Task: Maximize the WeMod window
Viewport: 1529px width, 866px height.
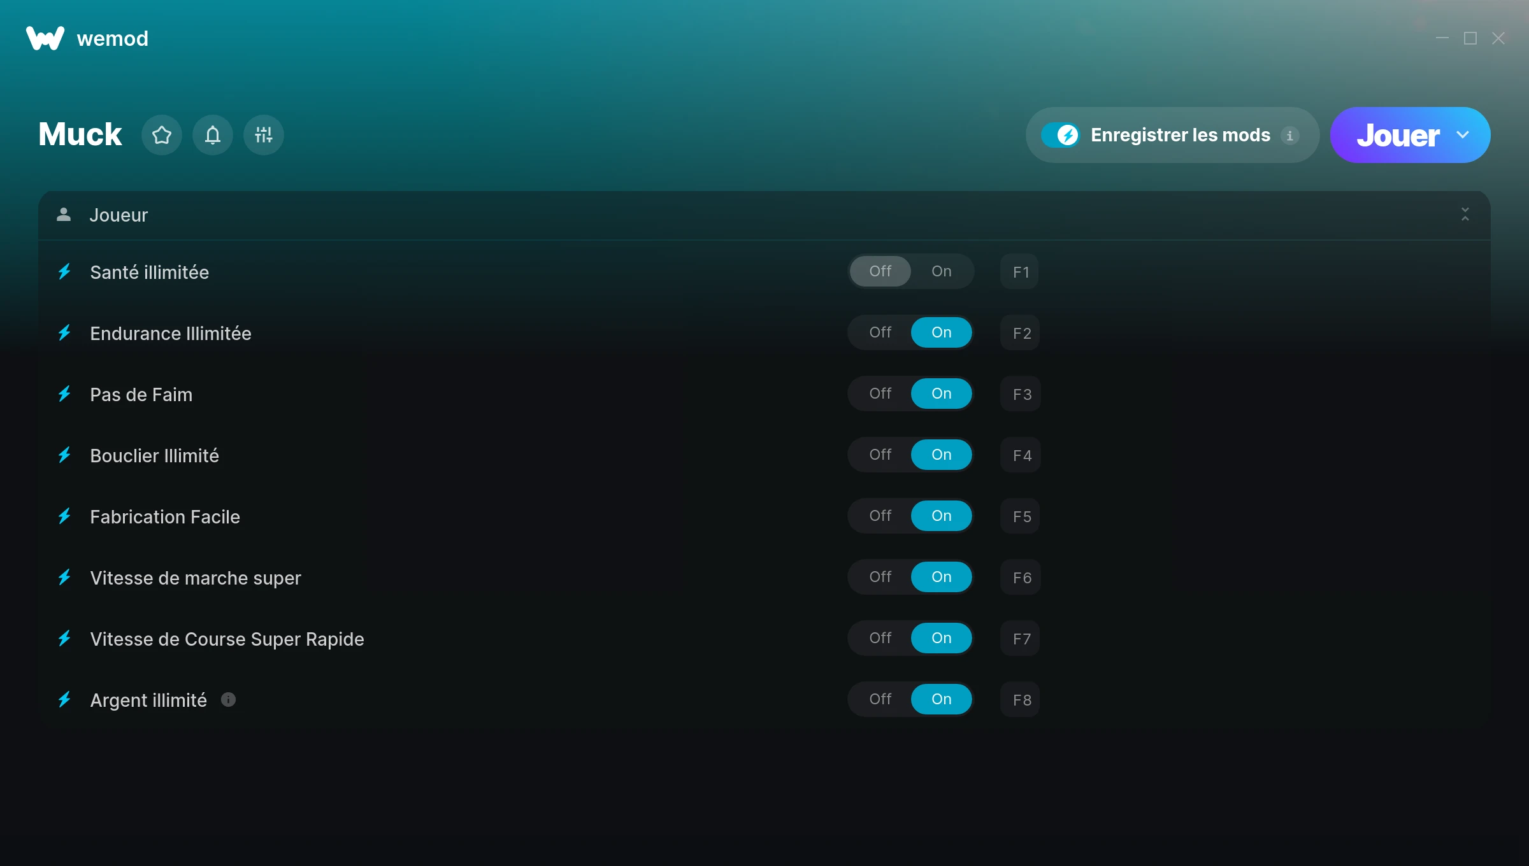Action: pyautogui.click(x=1470, y=38)
